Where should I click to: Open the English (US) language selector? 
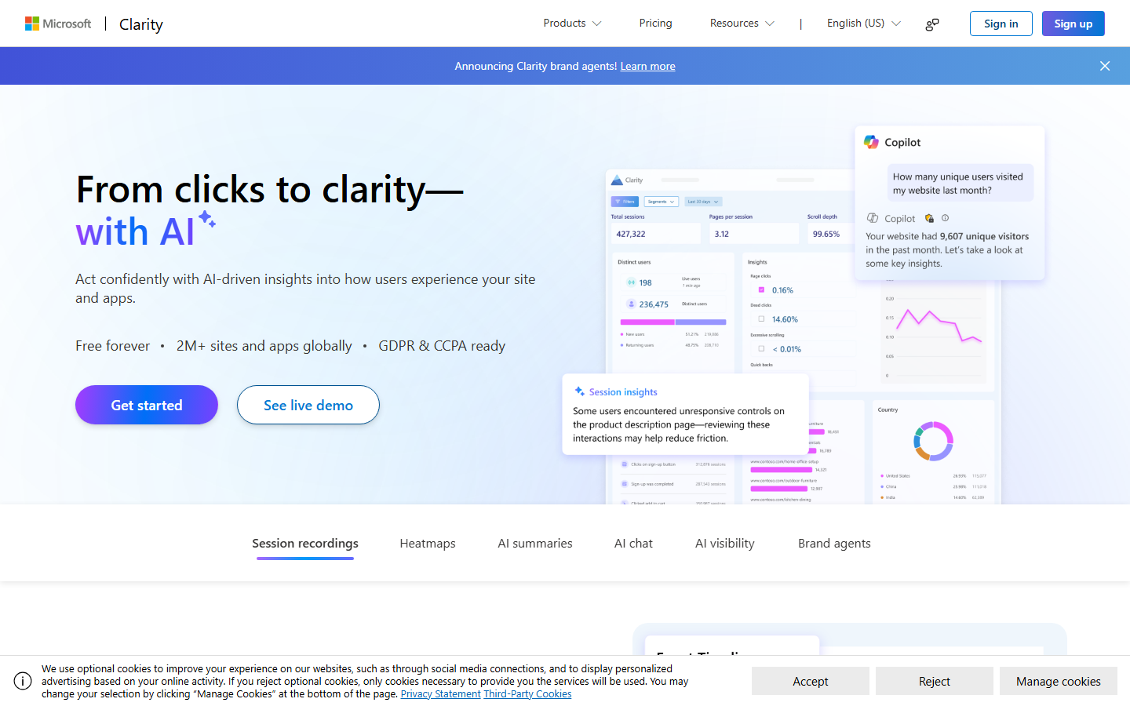(863, 23)
